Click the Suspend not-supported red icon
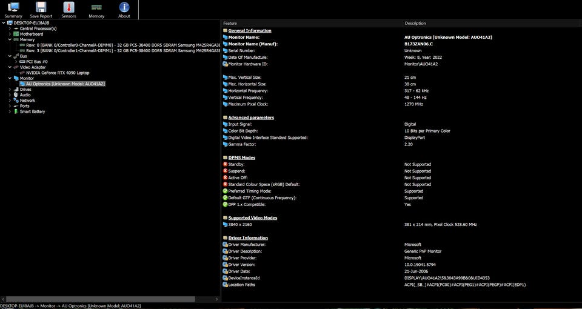The image size is (582, 309). [x=225, y=171]
